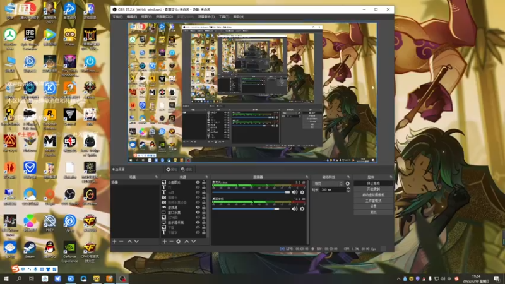Image resolution: width=505 pixels, height=284 pixels.
Task: Open Windows Start menu
Action: [x=6, y=278]
